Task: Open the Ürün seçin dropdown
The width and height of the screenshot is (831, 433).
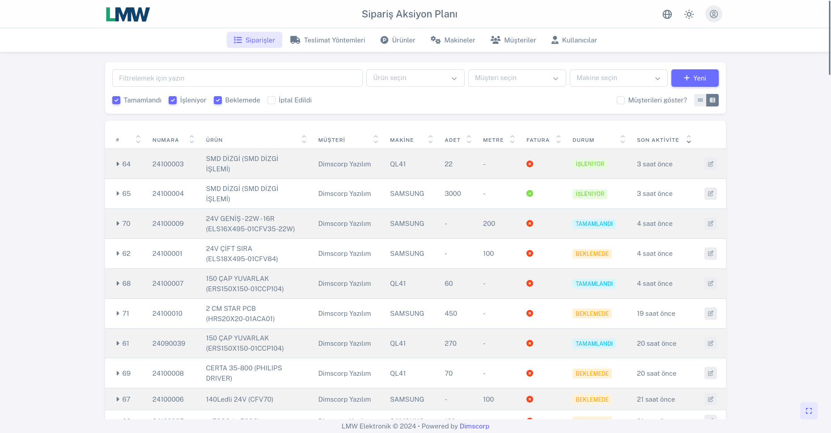Action: (415, 78)
